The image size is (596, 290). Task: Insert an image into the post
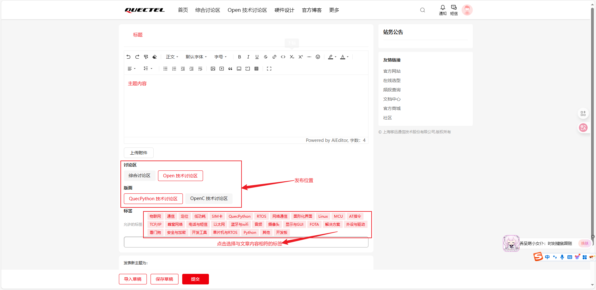(213, 69)
